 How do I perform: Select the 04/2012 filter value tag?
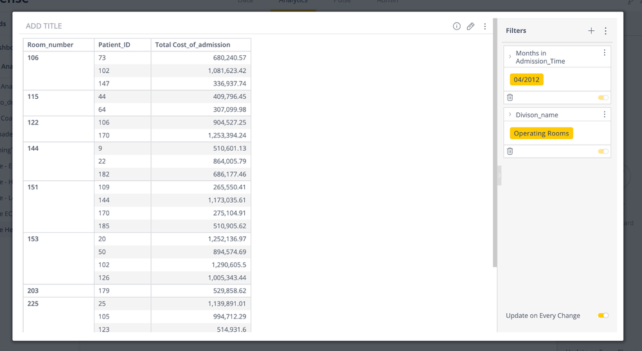(526, 80)
